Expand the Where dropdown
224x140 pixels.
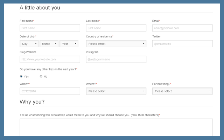click(116, 91)
